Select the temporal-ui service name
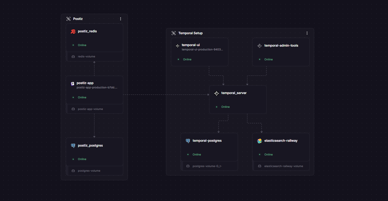 coord(191,45)
